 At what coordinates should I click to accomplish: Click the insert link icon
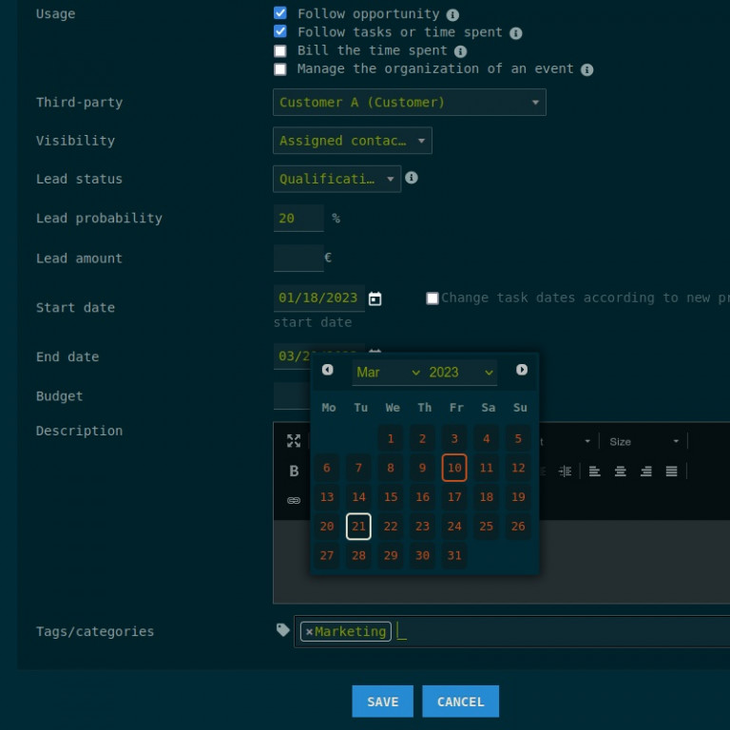tap(294, 500)
